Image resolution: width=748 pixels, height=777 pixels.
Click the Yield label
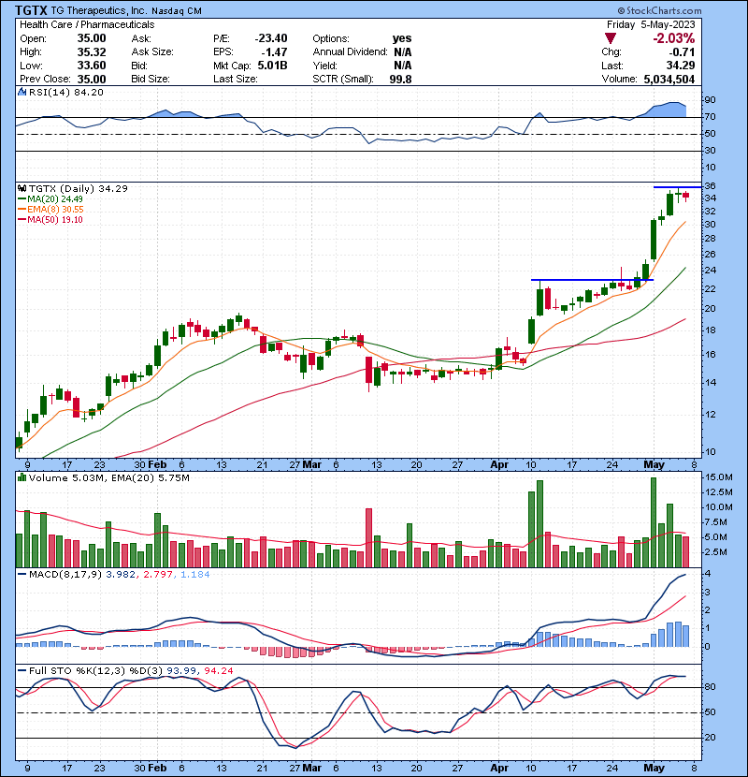pos(324,66)
